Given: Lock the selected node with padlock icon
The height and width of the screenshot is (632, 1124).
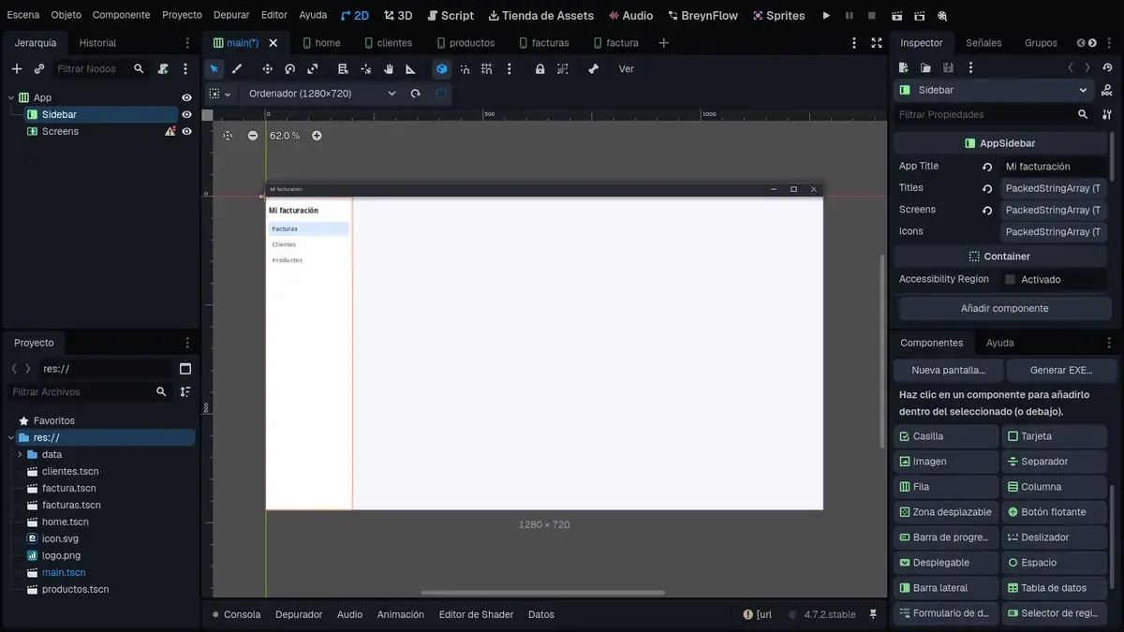Looking at the screenshot, I should point(540,69).
